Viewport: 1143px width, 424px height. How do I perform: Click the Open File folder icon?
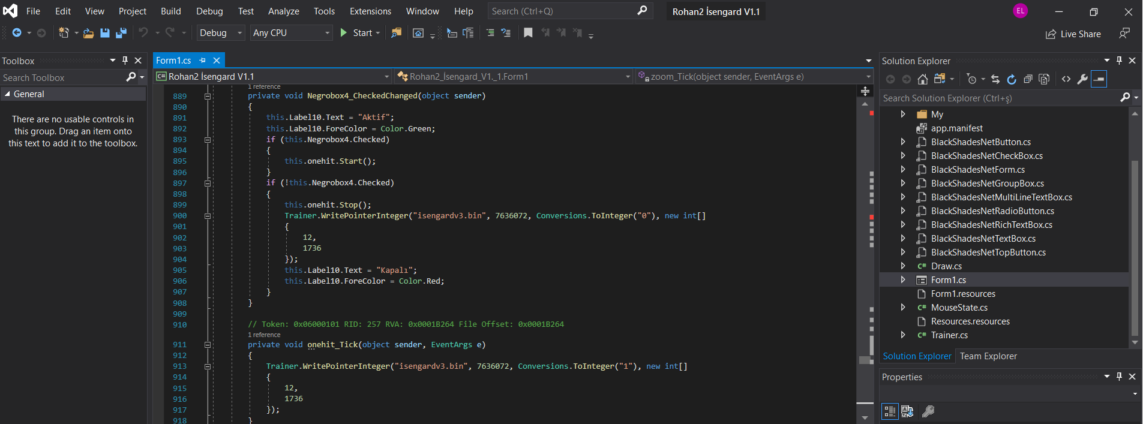88,33
